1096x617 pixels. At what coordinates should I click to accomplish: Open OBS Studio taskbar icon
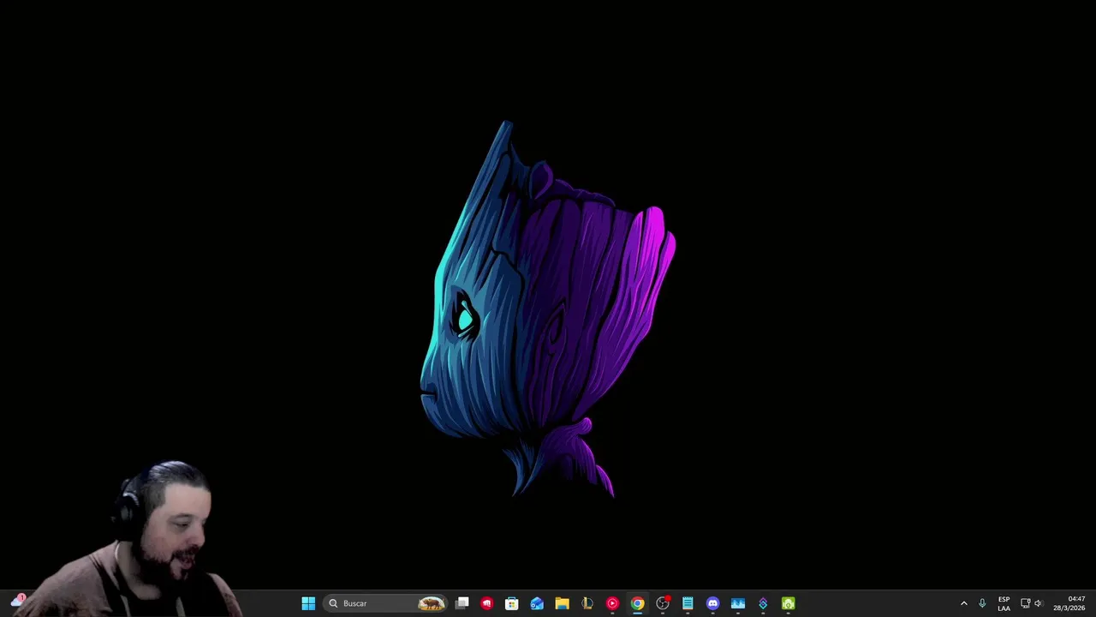[x=663, y=603]
